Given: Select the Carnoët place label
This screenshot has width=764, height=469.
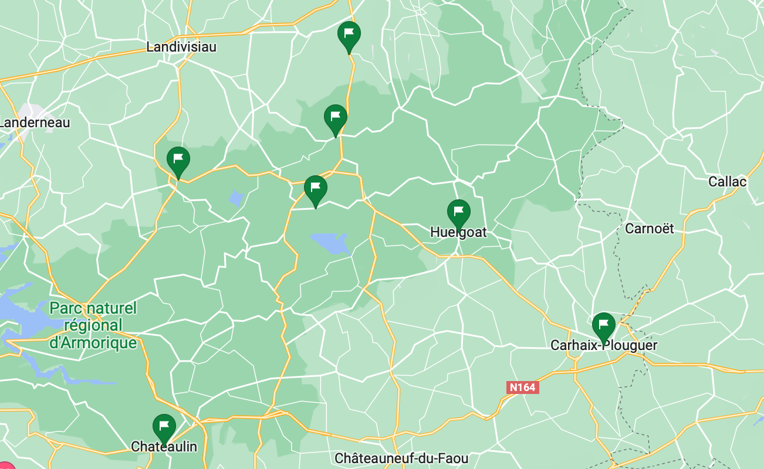Looking at the screenshot, I should [x=650, y=229].
